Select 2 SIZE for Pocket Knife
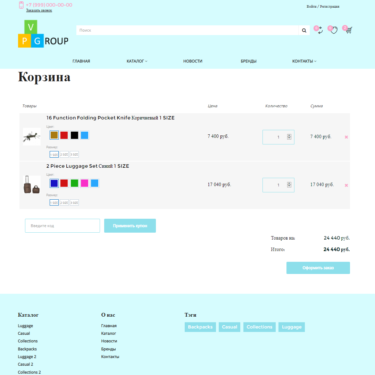Viewport: 375px width, 375px height. click(64, 155)
